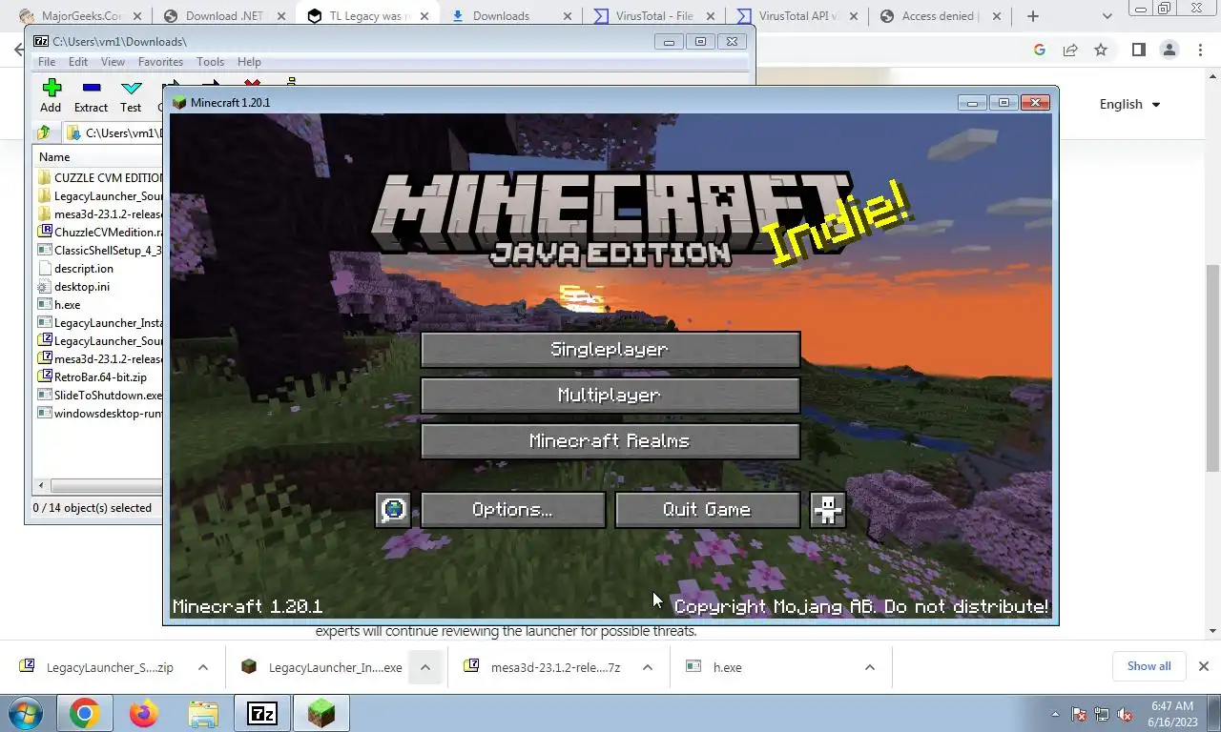Click the clock in the system tray

(x=1171, y=714)
